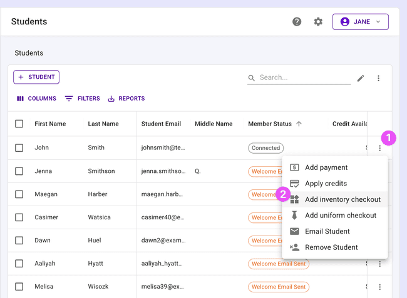This screenshot has height=298, width=407.
Task: Click the pencil edit icon
Action: click(x=361, y=78)
